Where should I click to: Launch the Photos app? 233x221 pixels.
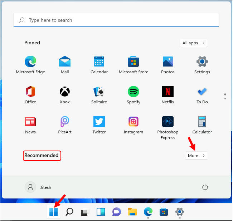168,65
